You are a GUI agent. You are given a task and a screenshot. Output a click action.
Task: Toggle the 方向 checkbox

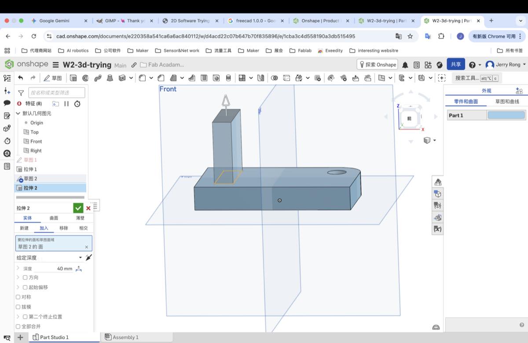pos(25,277)
